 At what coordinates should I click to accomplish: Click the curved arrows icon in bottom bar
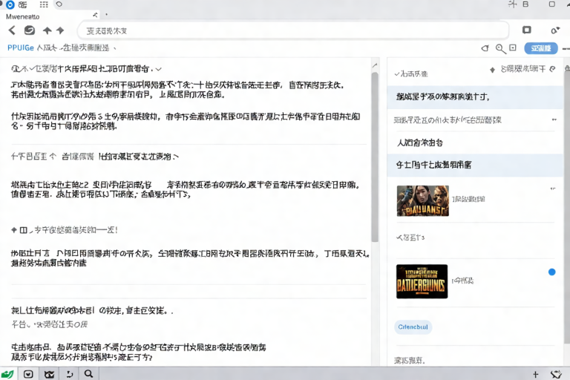pos(70,374)
